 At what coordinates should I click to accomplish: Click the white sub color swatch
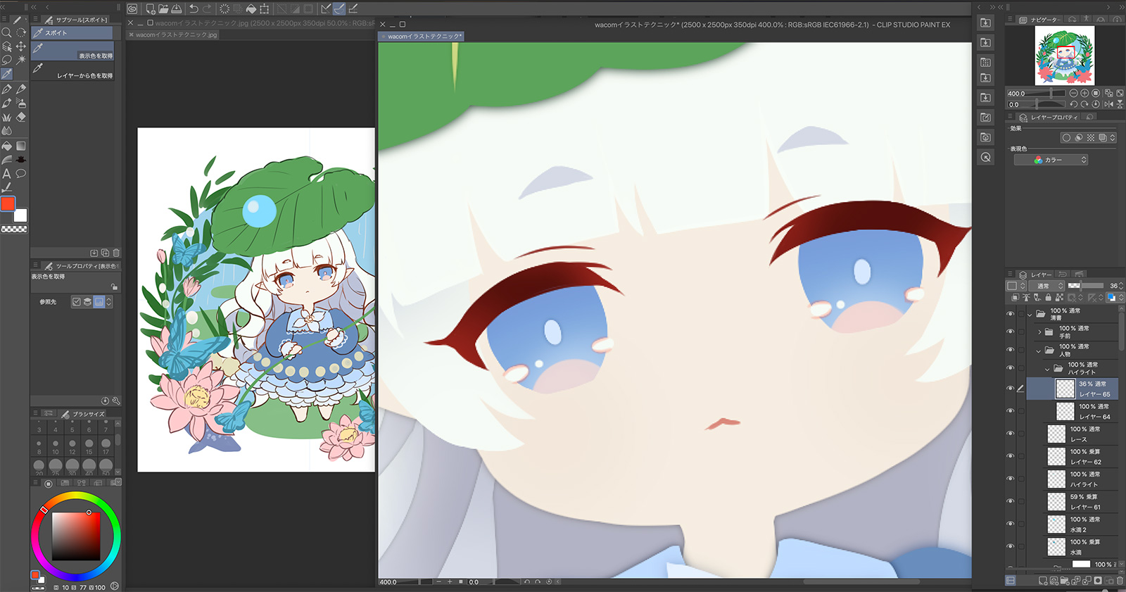(21, 215)
